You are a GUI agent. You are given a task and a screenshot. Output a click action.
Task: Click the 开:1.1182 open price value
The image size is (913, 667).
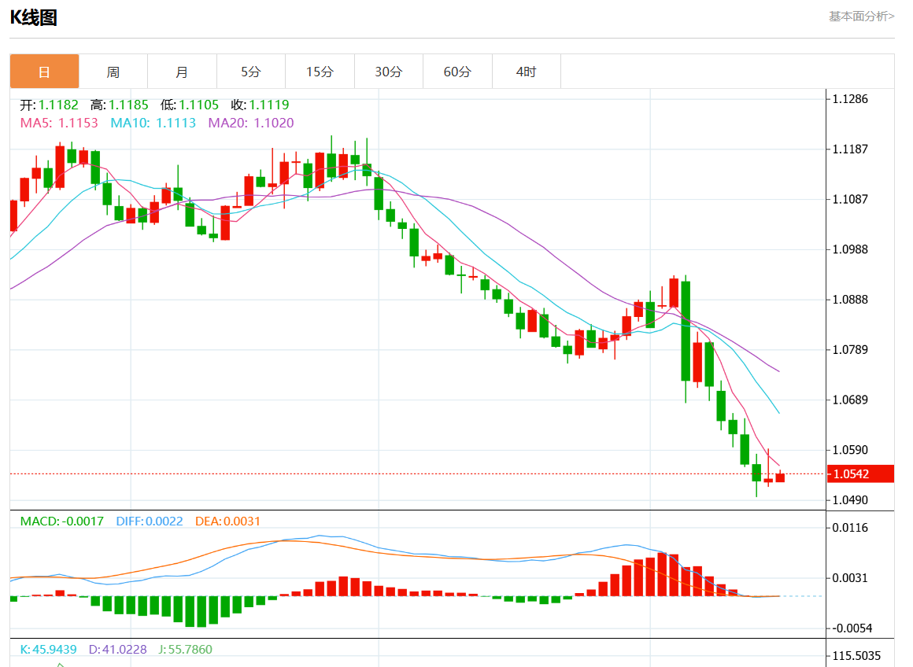pos(49,105)
